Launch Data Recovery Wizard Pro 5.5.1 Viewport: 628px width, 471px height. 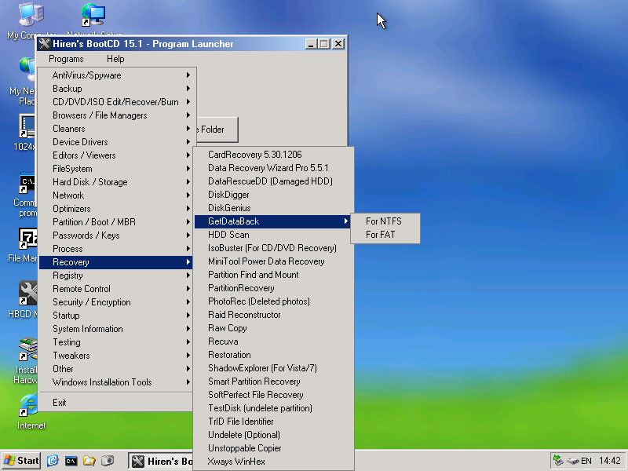(x=273, y=168)
